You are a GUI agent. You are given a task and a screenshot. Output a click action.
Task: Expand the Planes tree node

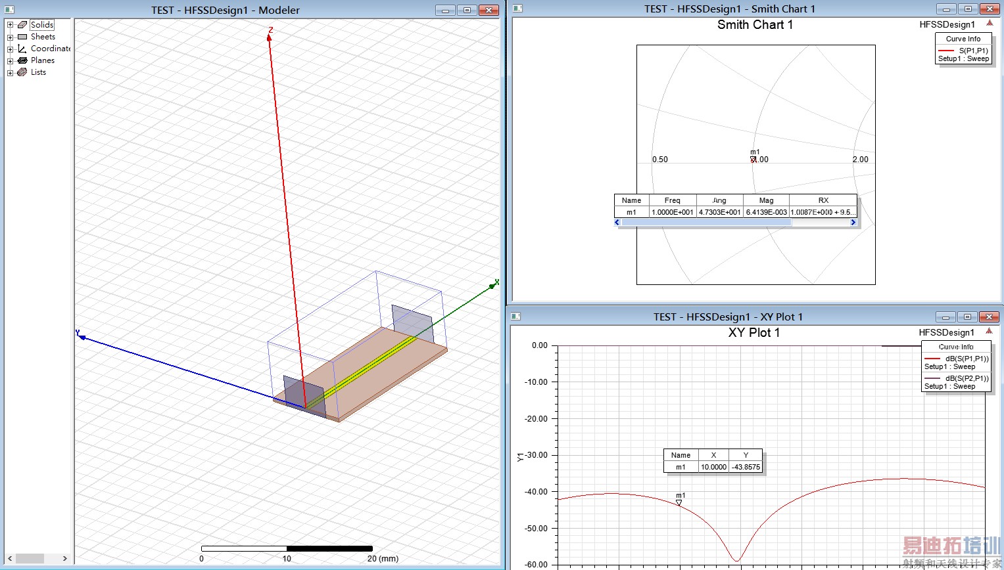(10, 60)
